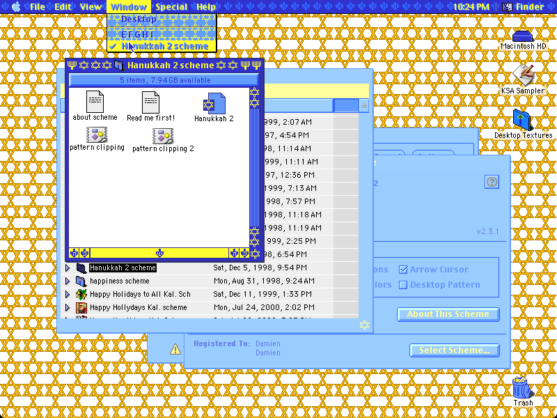This screenshot has width=557, height=418.
Task: Click the date 'Sat, Dec 5, 1998, 9:54 PM'
Action: pos(260,268)
